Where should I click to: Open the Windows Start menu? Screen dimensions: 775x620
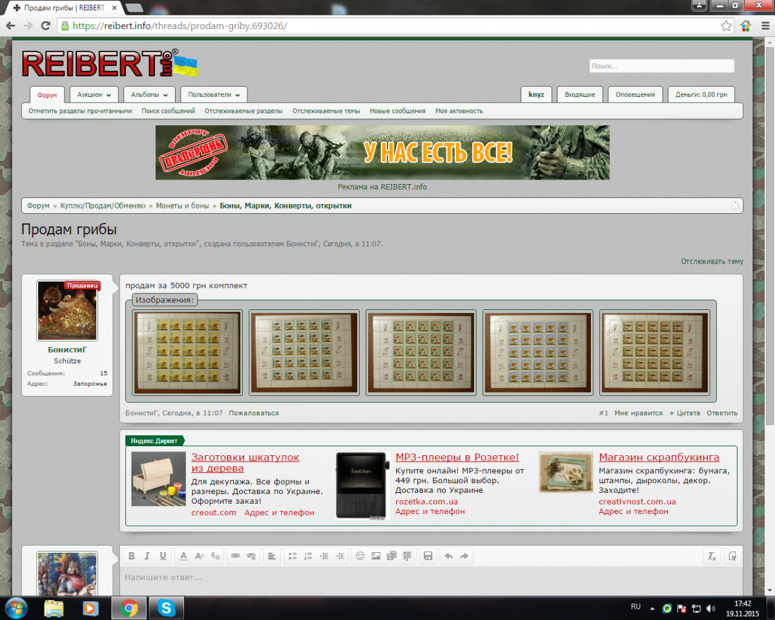point(16,608)
